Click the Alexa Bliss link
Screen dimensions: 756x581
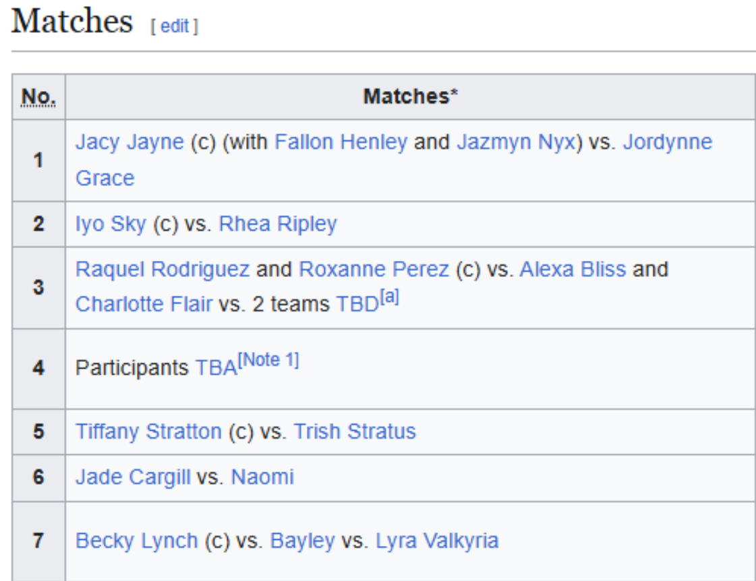573,270
